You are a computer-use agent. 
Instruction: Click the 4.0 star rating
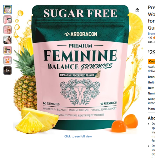(x=150, y=38)
